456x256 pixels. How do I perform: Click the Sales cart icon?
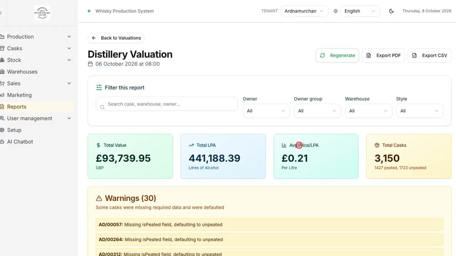coord(2,83)
